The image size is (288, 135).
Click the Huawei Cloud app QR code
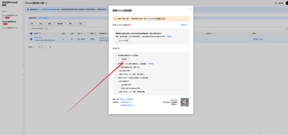tap(185, 102)
